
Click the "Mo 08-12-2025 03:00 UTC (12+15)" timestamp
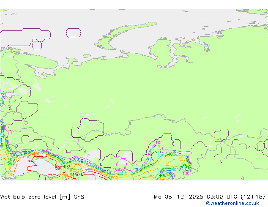[x=209, y=197]
